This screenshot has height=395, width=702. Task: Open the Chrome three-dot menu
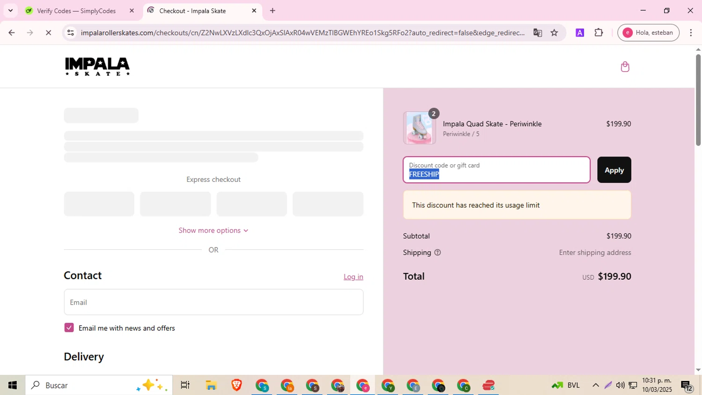(691, 33)
